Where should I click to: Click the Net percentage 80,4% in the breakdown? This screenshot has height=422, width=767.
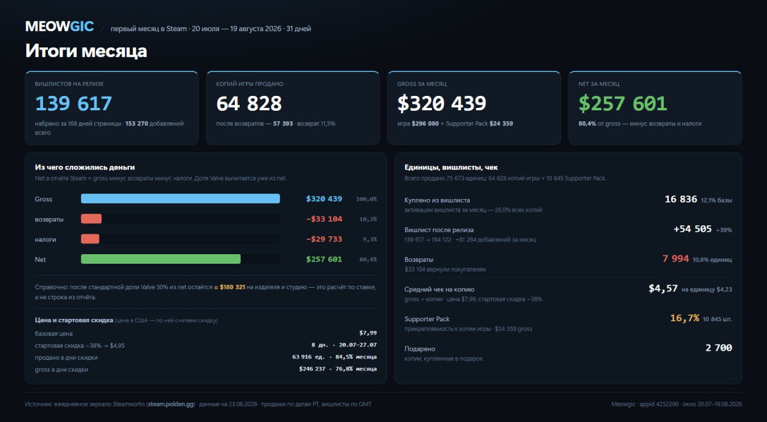tap(368, 260)
